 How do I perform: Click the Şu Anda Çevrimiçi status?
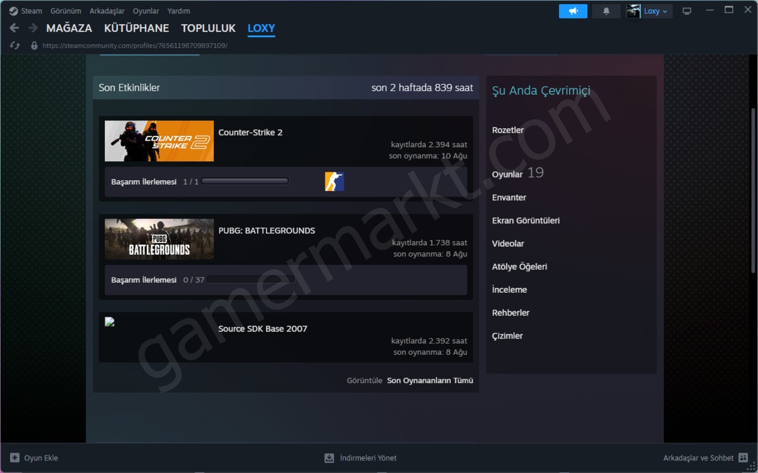coord(541,91)
